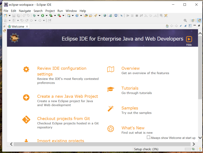Open the Samples link
Screen dimensions: 203x153
pyautogui.click(x=130, y=108)
